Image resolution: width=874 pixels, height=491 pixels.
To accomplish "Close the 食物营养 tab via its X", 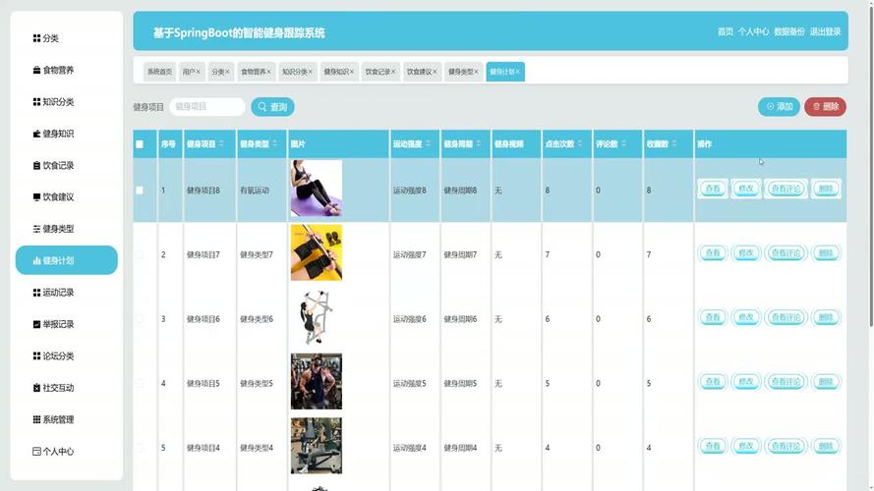I will coord(268,72).
